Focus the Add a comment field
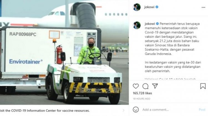Screen dimensions: 208x116 [169, 110]
